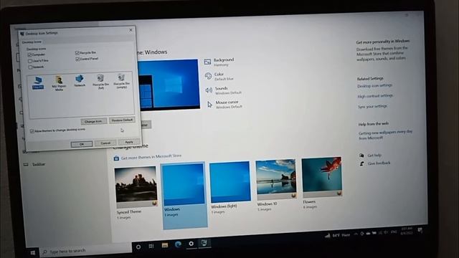
Task: Open the Desktop icon settings link
Action: click(x=374, y=86)
